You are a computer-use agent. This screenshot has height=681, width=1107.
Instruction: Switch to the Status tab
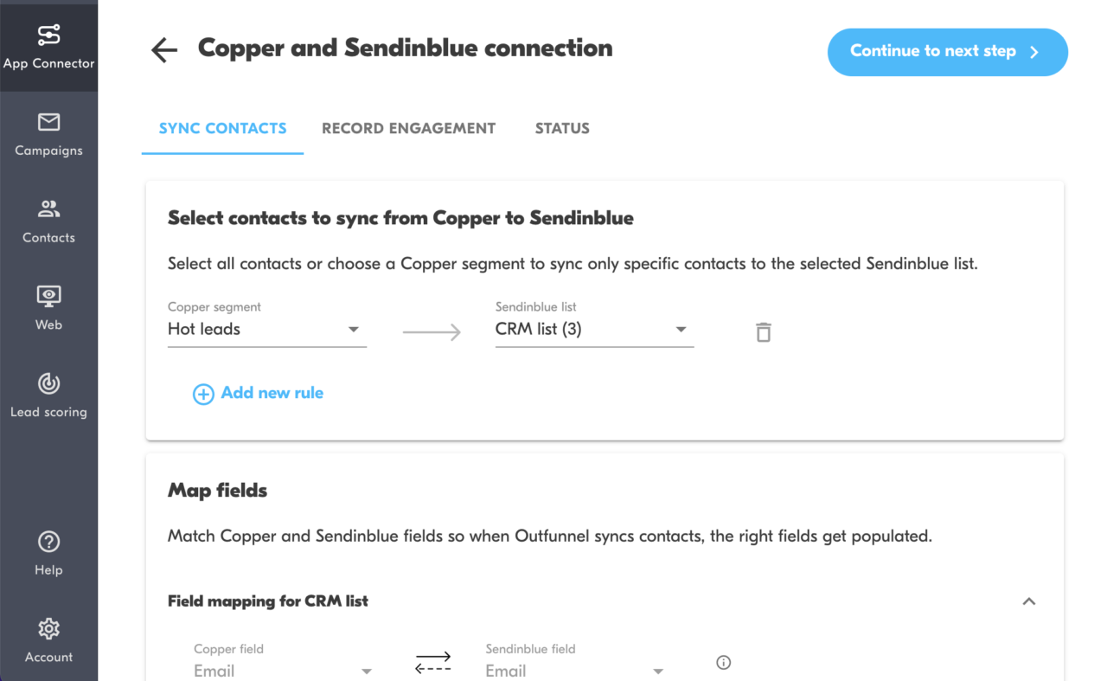click(562, 128)
